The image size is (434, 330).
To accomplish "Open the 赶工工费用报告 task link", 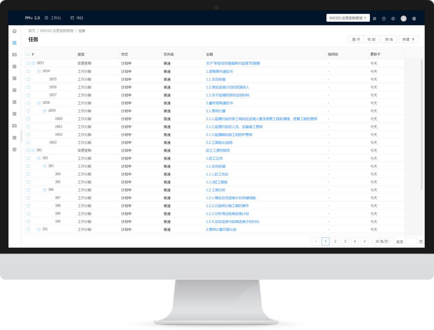I will point(218,150).
